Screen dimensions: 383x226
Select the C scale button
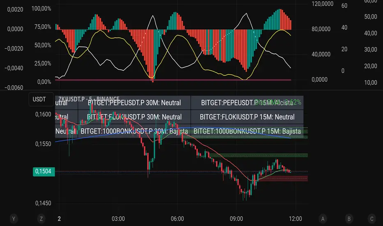tap(372, 219)
